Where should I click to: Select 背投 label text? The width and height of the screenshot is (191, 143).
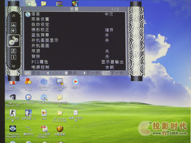tap(36, 56)
